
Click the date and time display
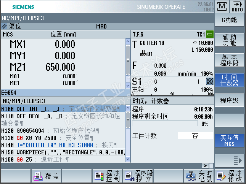click(206, 7)
